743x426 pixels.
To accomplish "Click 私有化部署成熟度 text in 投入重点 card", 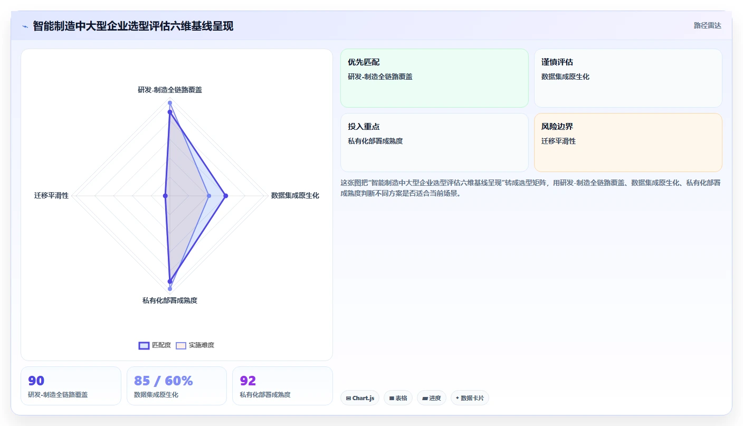I will point(375,141).
